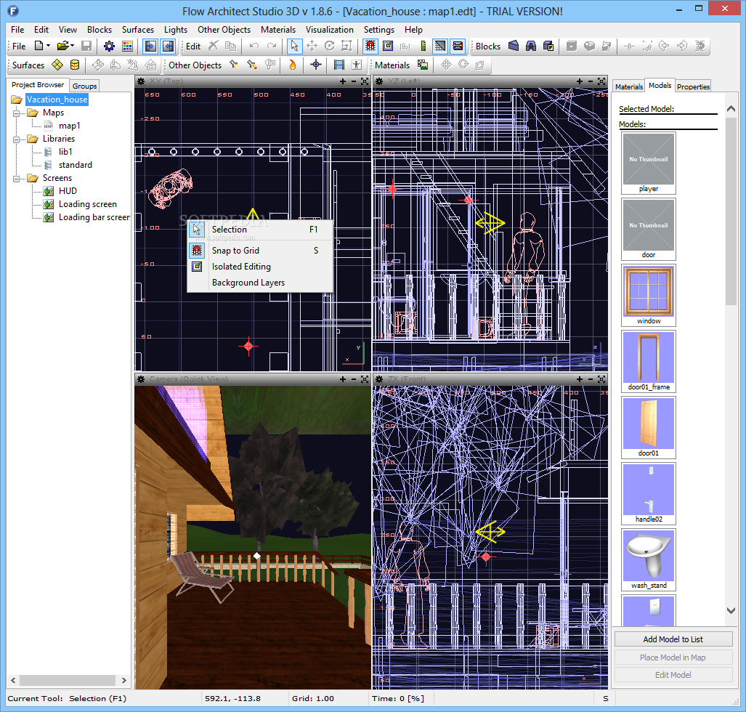Click the yellow cylinder Surfaces icon
This screenshot has width=746, height=712.
75,65
